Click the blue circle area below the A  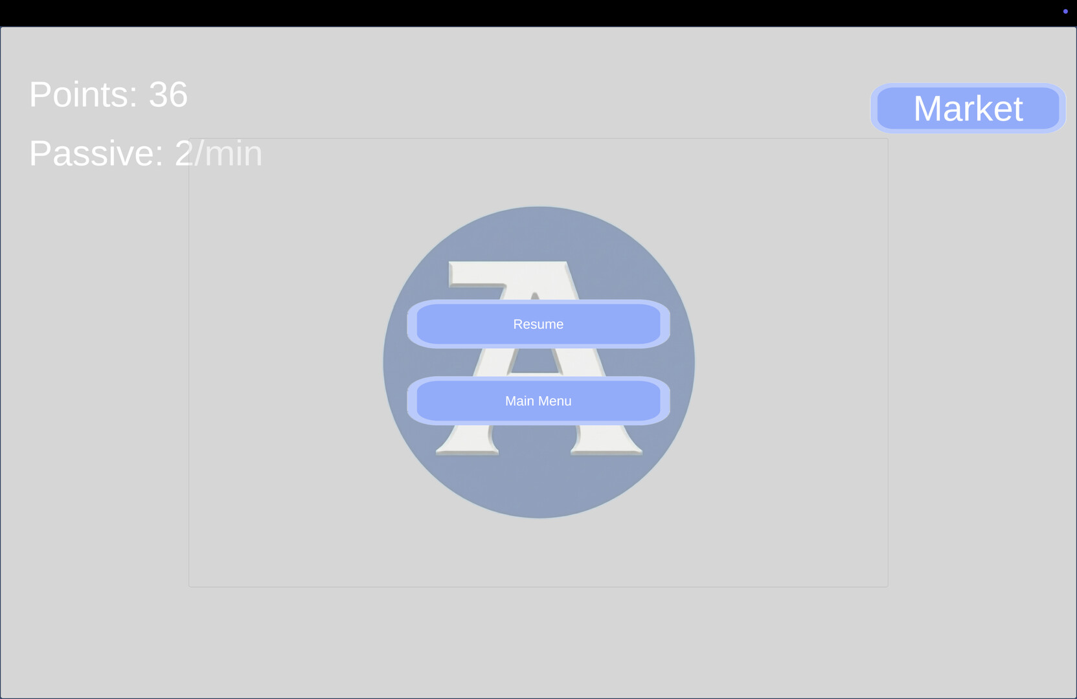(539, 487)
